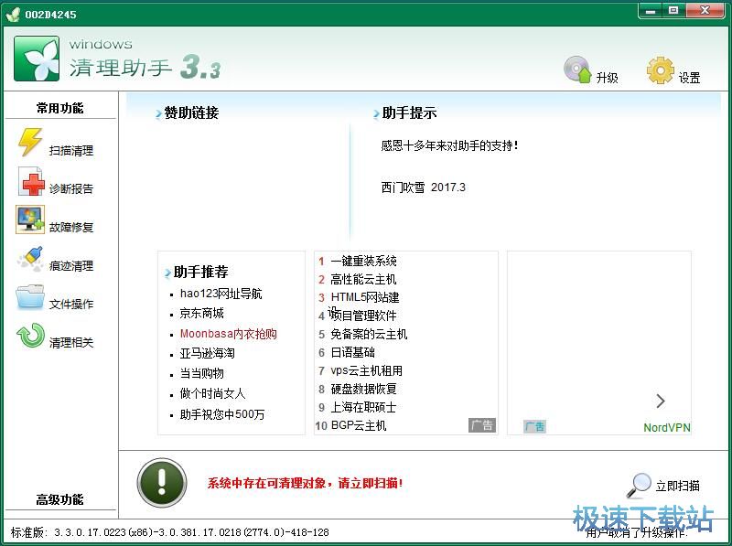Close the cleanup assistant window
Viewport: 732px width, 546px height.
[x=705, y=10]
